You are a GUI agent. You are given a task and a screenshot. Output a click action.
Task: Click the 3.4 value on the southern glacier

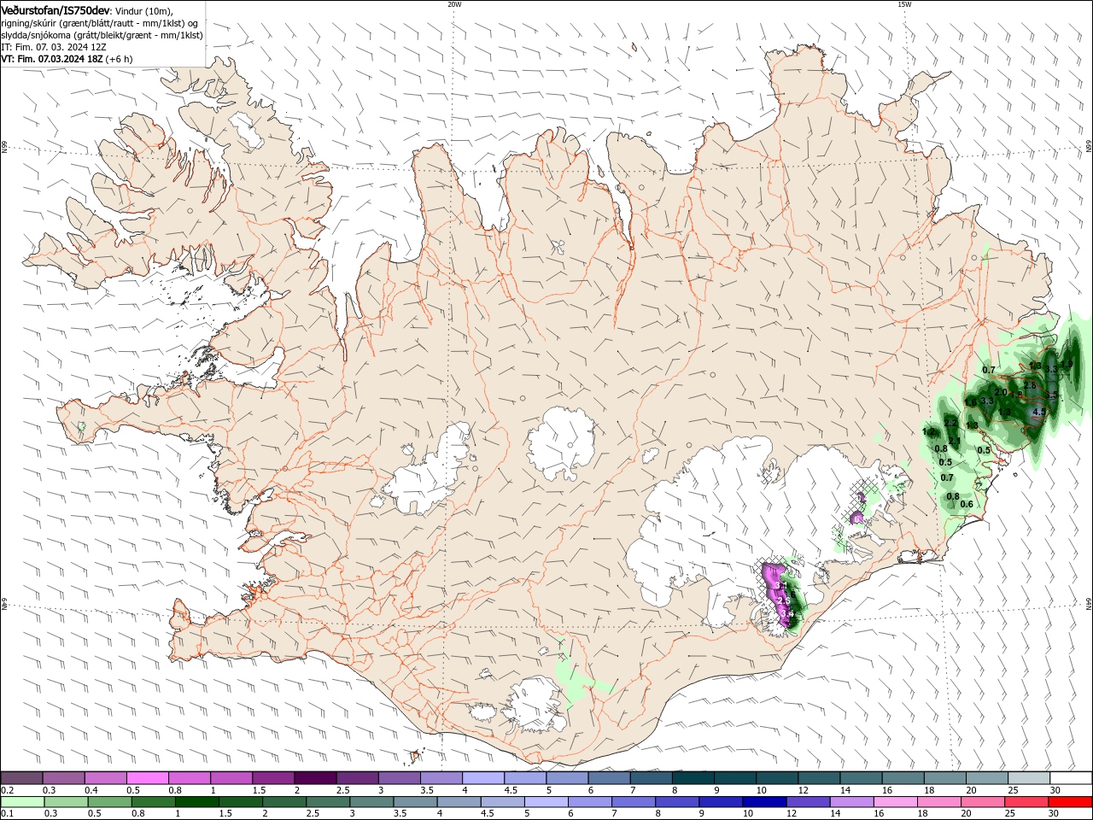pos(788,613)
